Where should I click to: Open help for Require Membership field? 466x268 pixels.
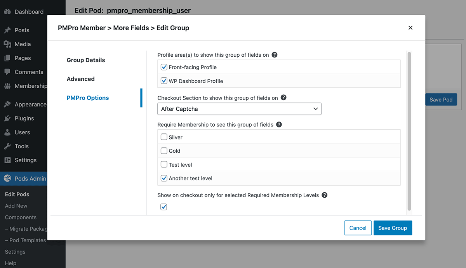(x=279, y=125)
